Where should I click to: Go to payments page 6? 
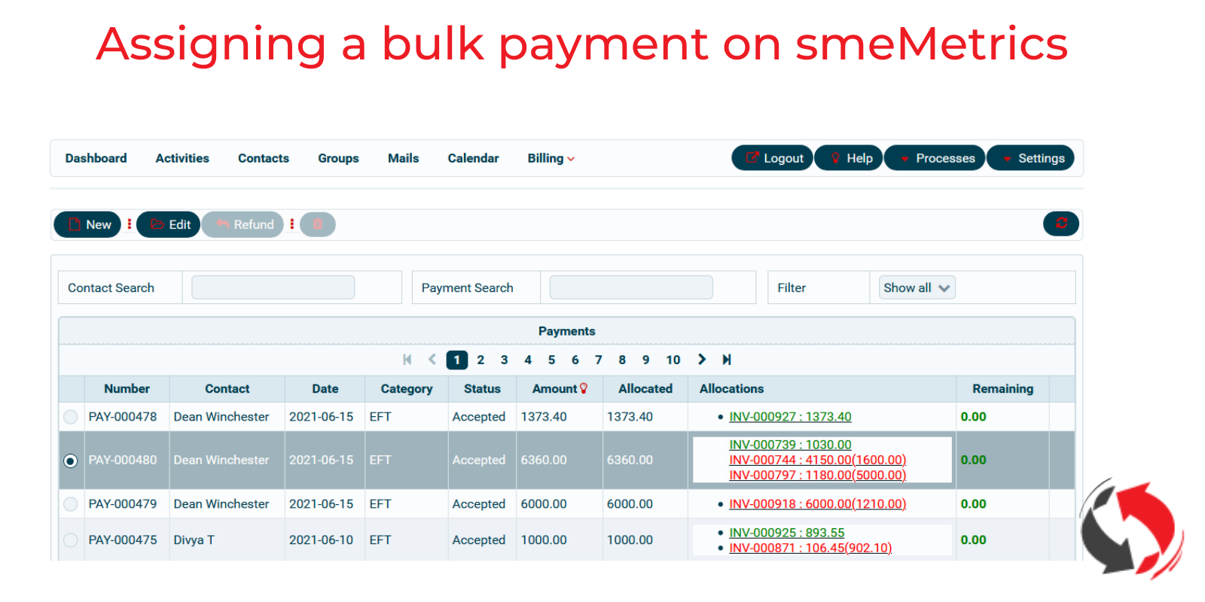coord(575,360)
